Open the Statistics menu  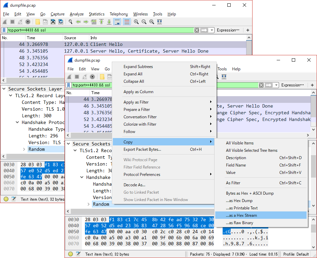pos(96,14)
